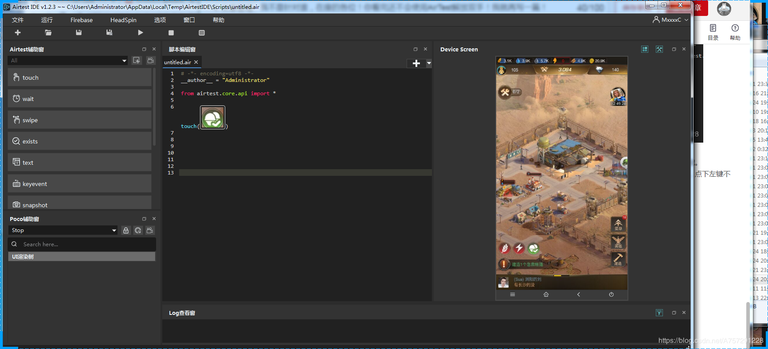Open the Firebase menu
The height and width of the screenshot is (349, 768).
tap(82, 20)
